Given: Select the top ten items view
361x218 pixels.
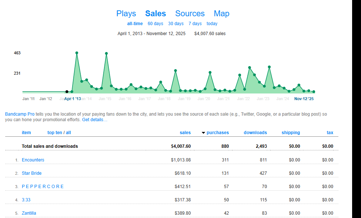Looking at the screenshot, I should point(55,133).
